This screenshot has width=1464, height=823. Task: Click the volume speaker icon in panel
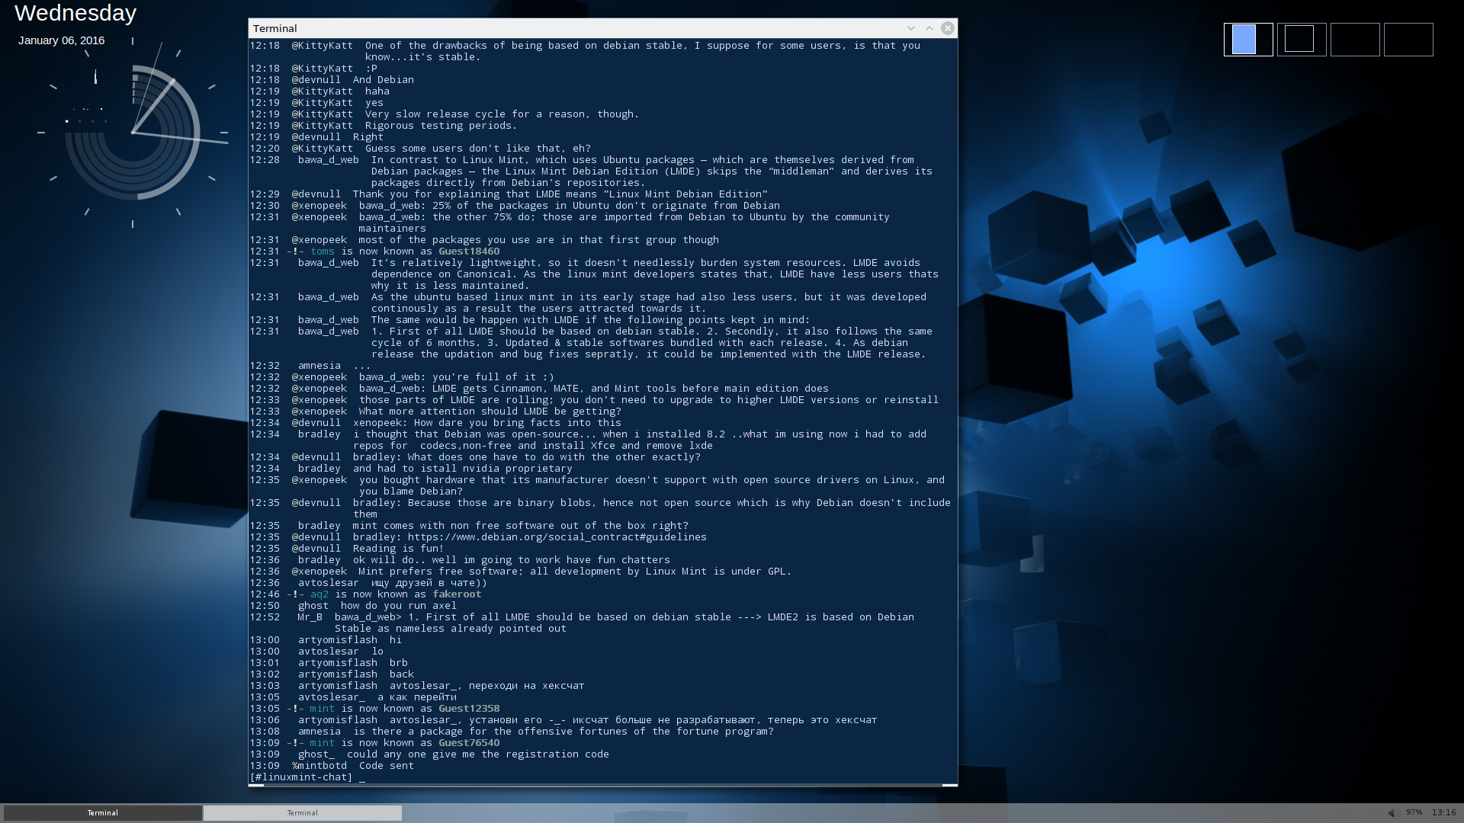click(x=1392, y=813)
